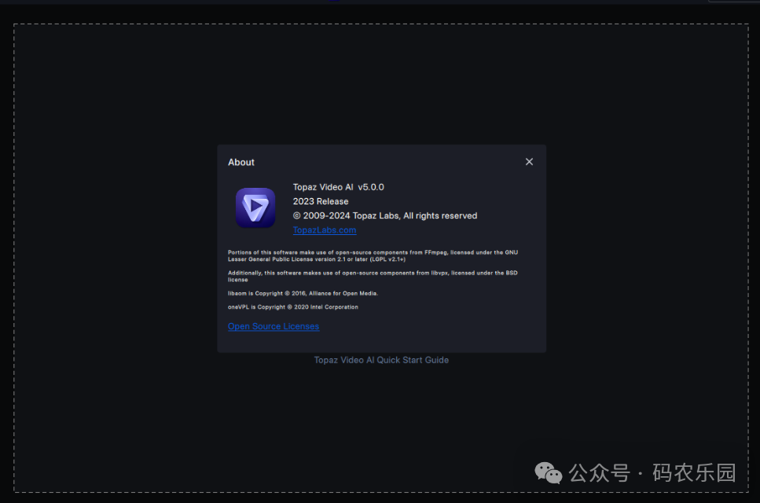
Task: Click the libvpx BSD license paragraph
Action: tap(373, 276)
